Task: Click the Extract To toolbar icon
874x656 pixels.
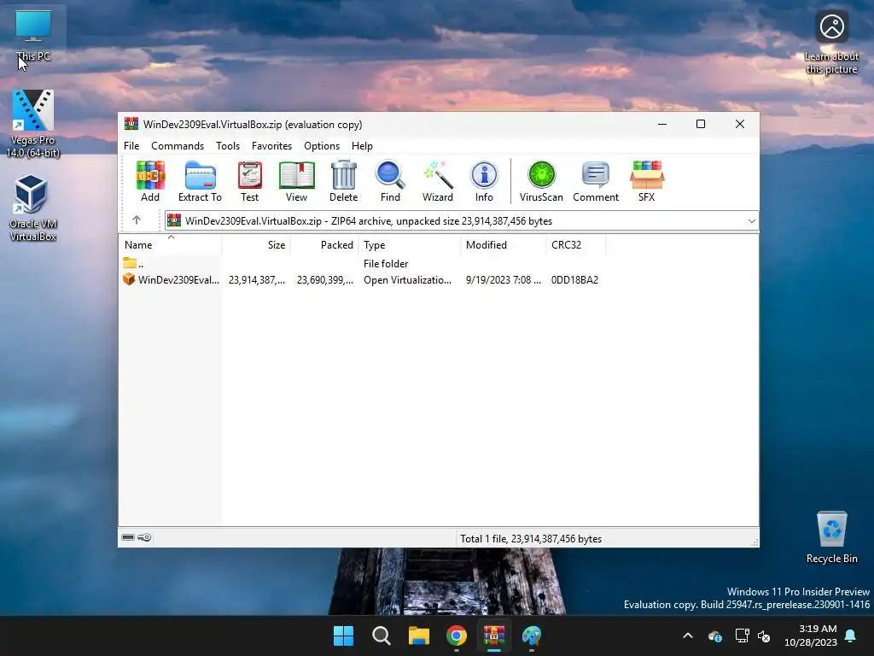Action: (x=200, y=181)
